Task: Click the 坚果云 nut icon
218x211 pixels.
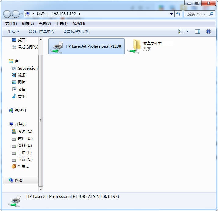Action: 14,166
